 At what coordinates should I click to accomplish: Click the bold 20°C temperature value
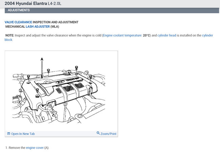point(146,35)
